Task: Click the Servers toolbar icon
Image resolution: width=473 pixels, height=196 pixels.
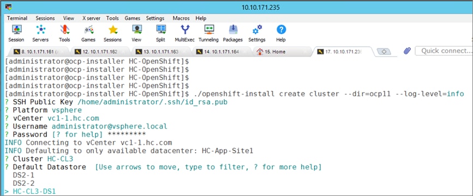Action: point(40,33)
